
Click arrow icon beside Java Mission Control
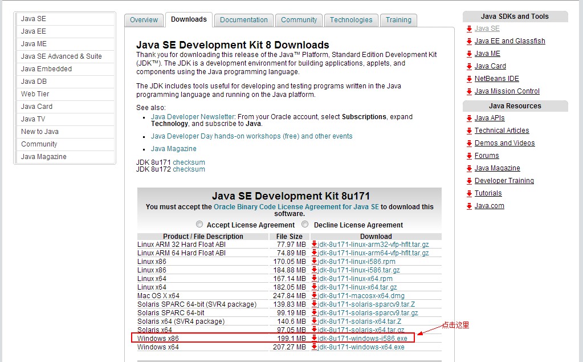(x=469, y=92)
